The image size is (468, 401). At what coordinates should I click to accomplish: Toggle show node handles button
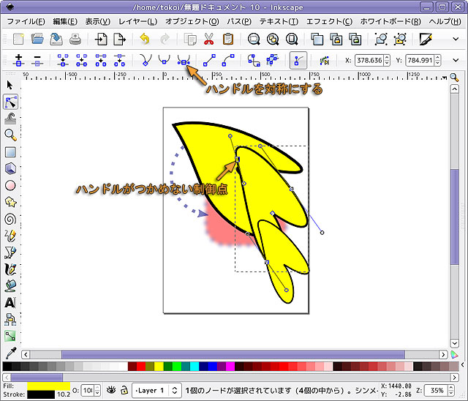[298, 60]
